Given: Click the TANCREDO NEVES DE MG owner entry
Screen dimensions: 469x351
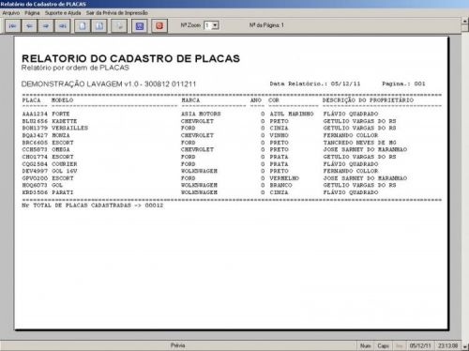Looking at the screenshot, I should click(x=359, y=143).
